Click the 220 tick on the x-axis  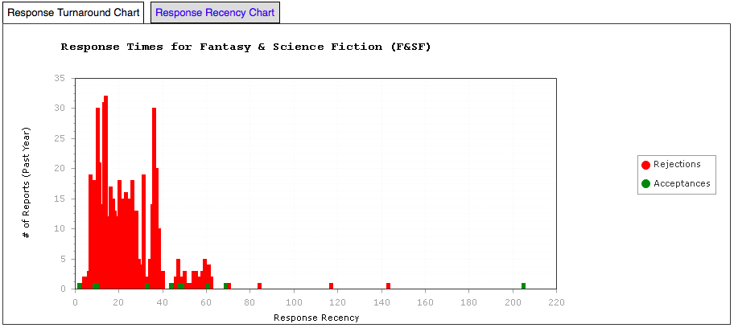click(x=556, y=302)
